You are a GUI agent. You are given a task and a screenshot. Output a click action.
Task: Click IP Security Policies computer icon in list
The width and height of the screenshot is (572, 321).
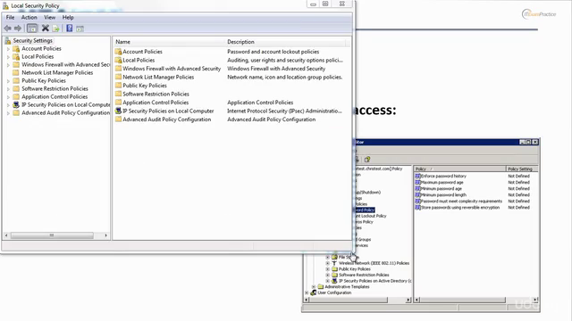pyautogui.click(x=118, y=111)
